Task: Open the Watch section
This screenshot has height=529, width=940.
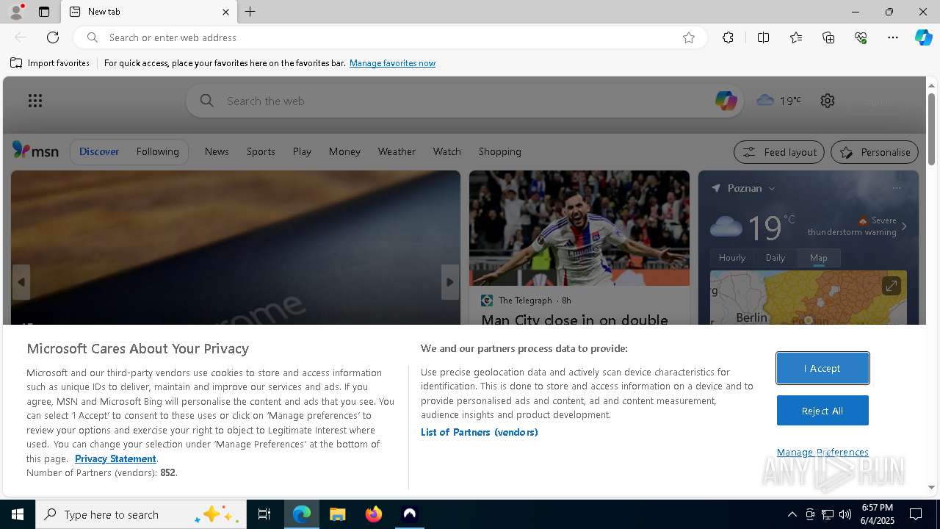Action: (446, 151)
